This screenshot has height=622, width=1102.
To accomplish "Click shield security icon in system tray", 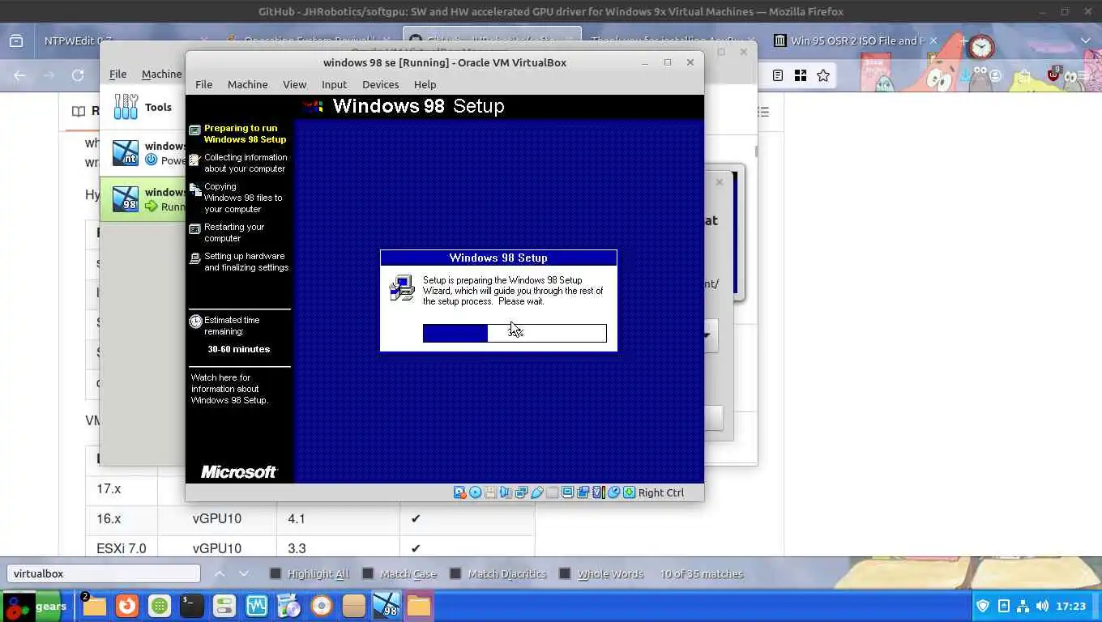I will pyautogui.click(x=983, y=606).
